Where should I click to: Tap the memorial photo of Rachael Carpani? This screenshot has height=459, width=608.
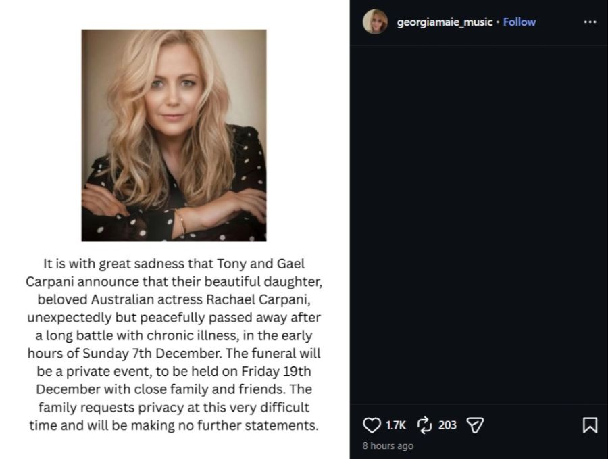click(x=173, y=135)
